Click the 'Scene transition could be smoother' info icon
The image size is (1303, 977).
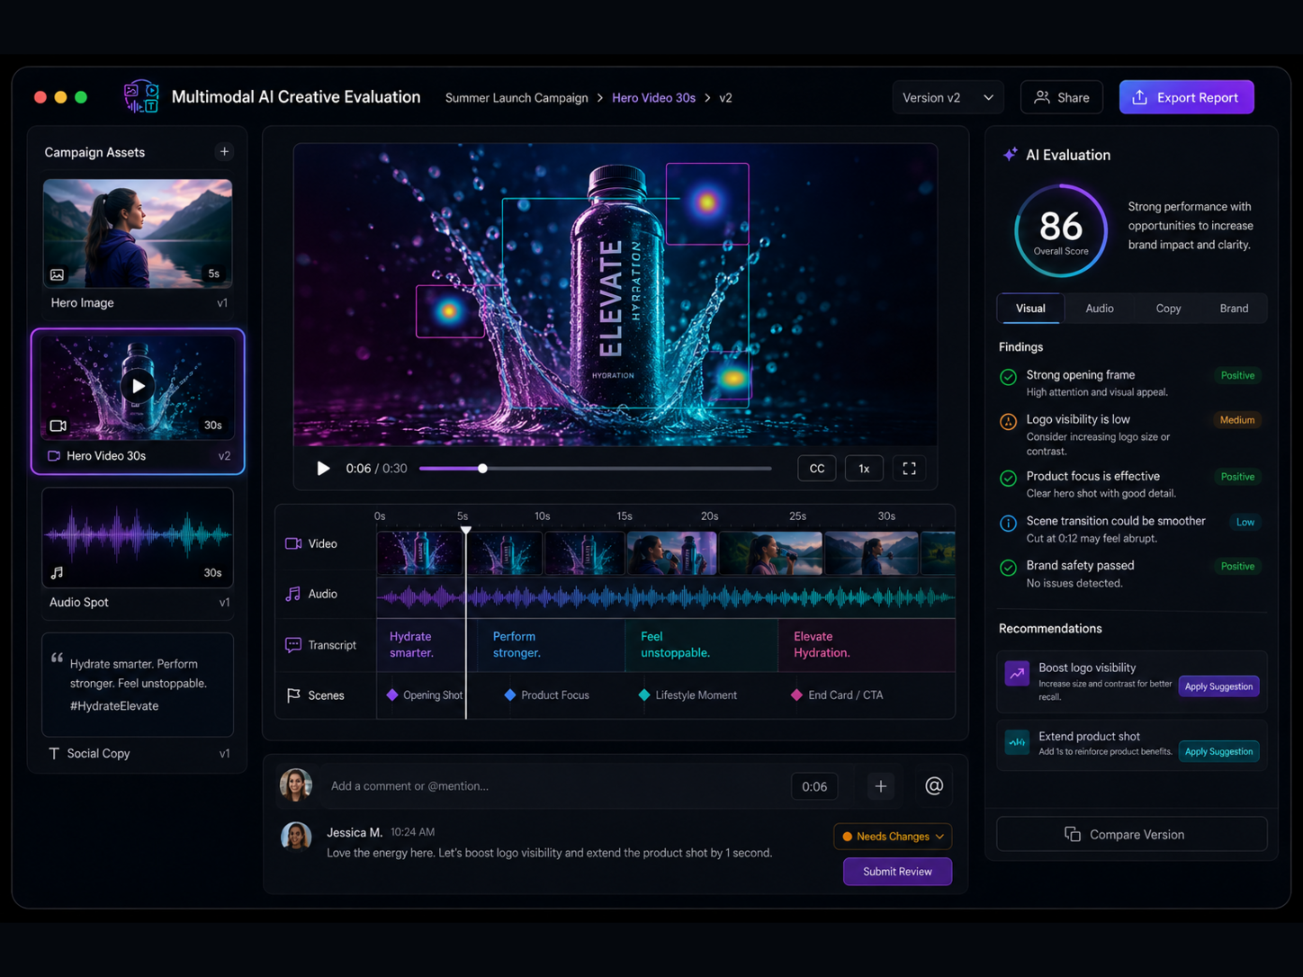click(x=1009, y=523)
